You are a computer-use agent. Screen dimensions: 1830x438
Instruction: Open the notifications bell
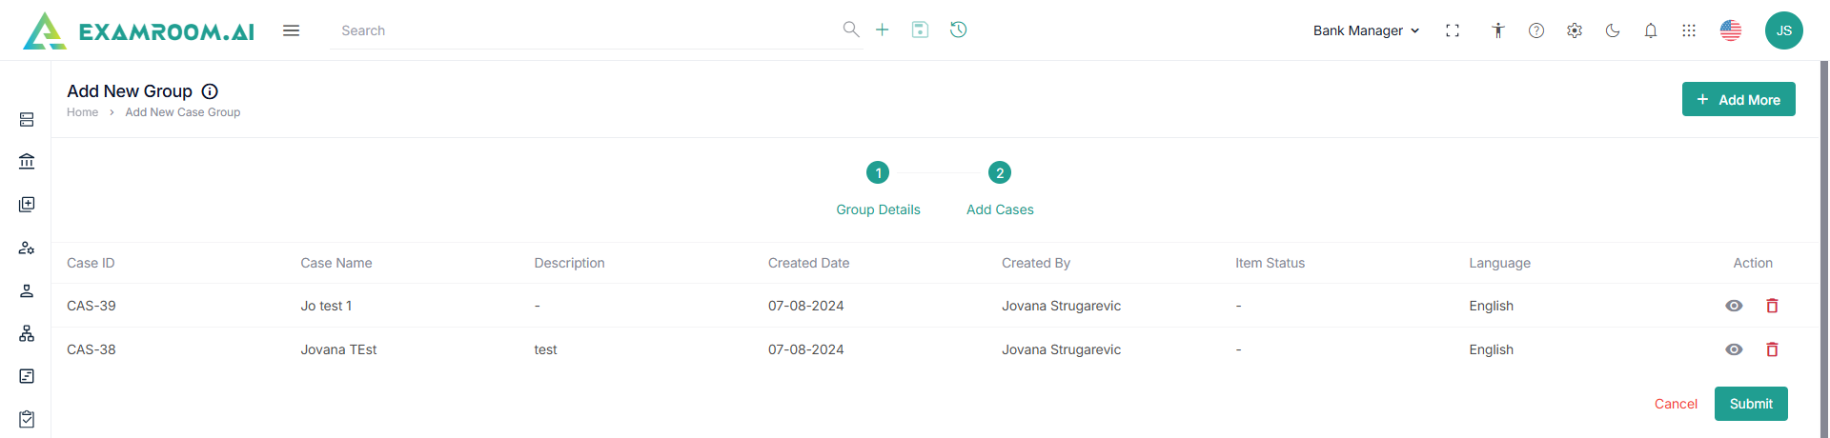click(1651, 30)
